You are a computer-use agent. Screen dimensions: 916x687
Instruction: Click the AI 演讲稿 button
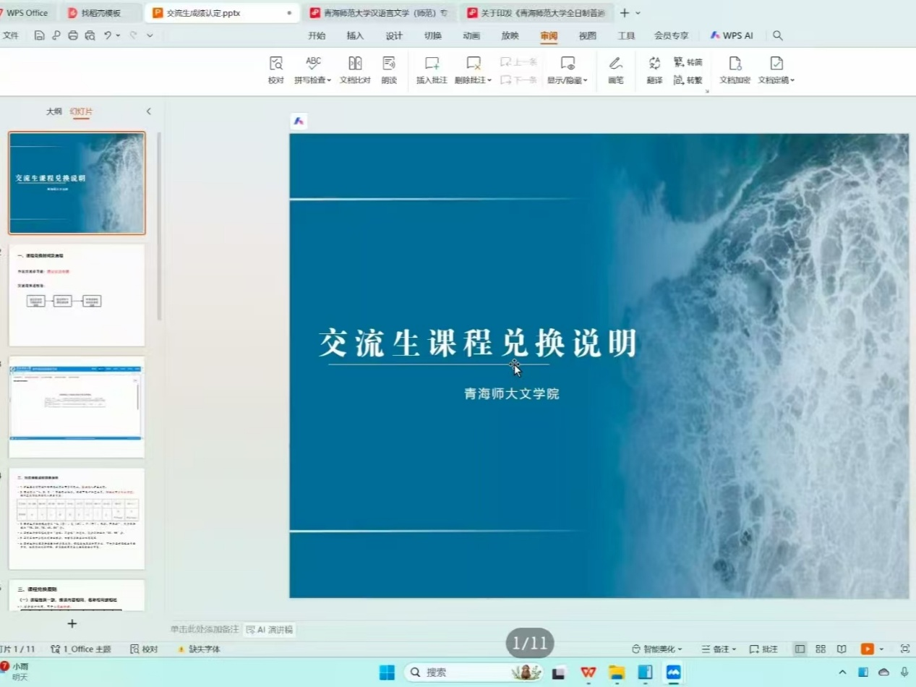pos(270,630)
